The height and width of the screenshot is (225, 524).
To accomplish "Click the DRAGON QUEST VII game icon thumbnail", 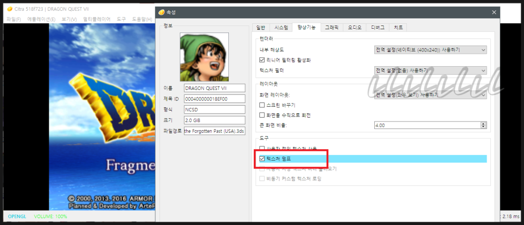I will 204,57.
